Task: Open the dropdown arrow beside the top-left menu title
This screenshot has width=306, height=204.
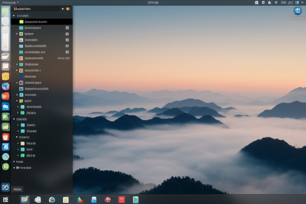Action: pyautogui.click(x=18, y=2)
